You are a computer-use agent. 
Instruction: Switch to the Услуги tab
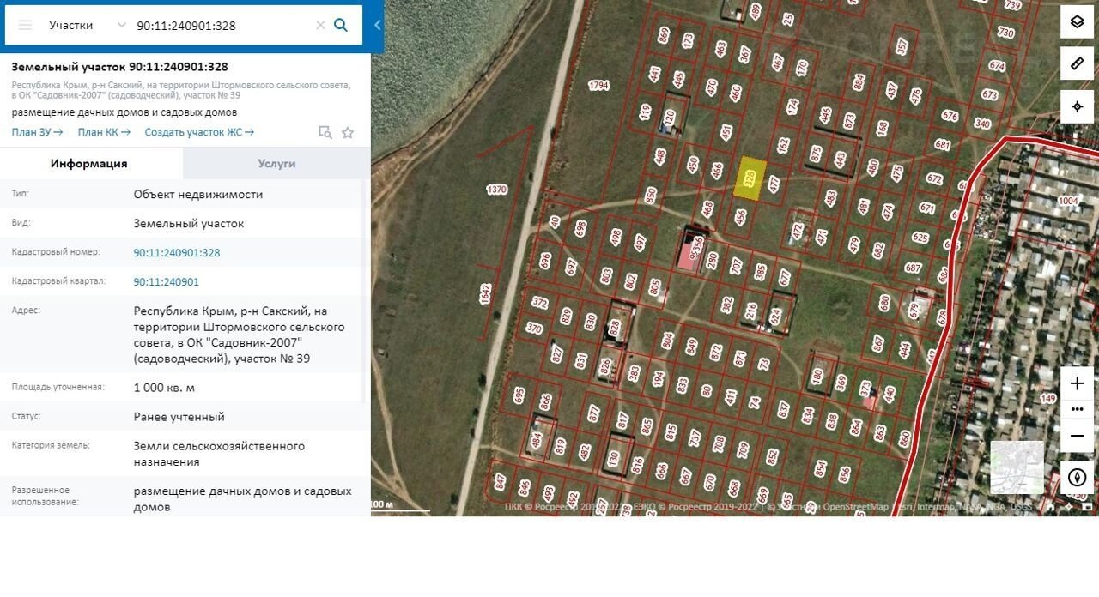coord(276,163)
